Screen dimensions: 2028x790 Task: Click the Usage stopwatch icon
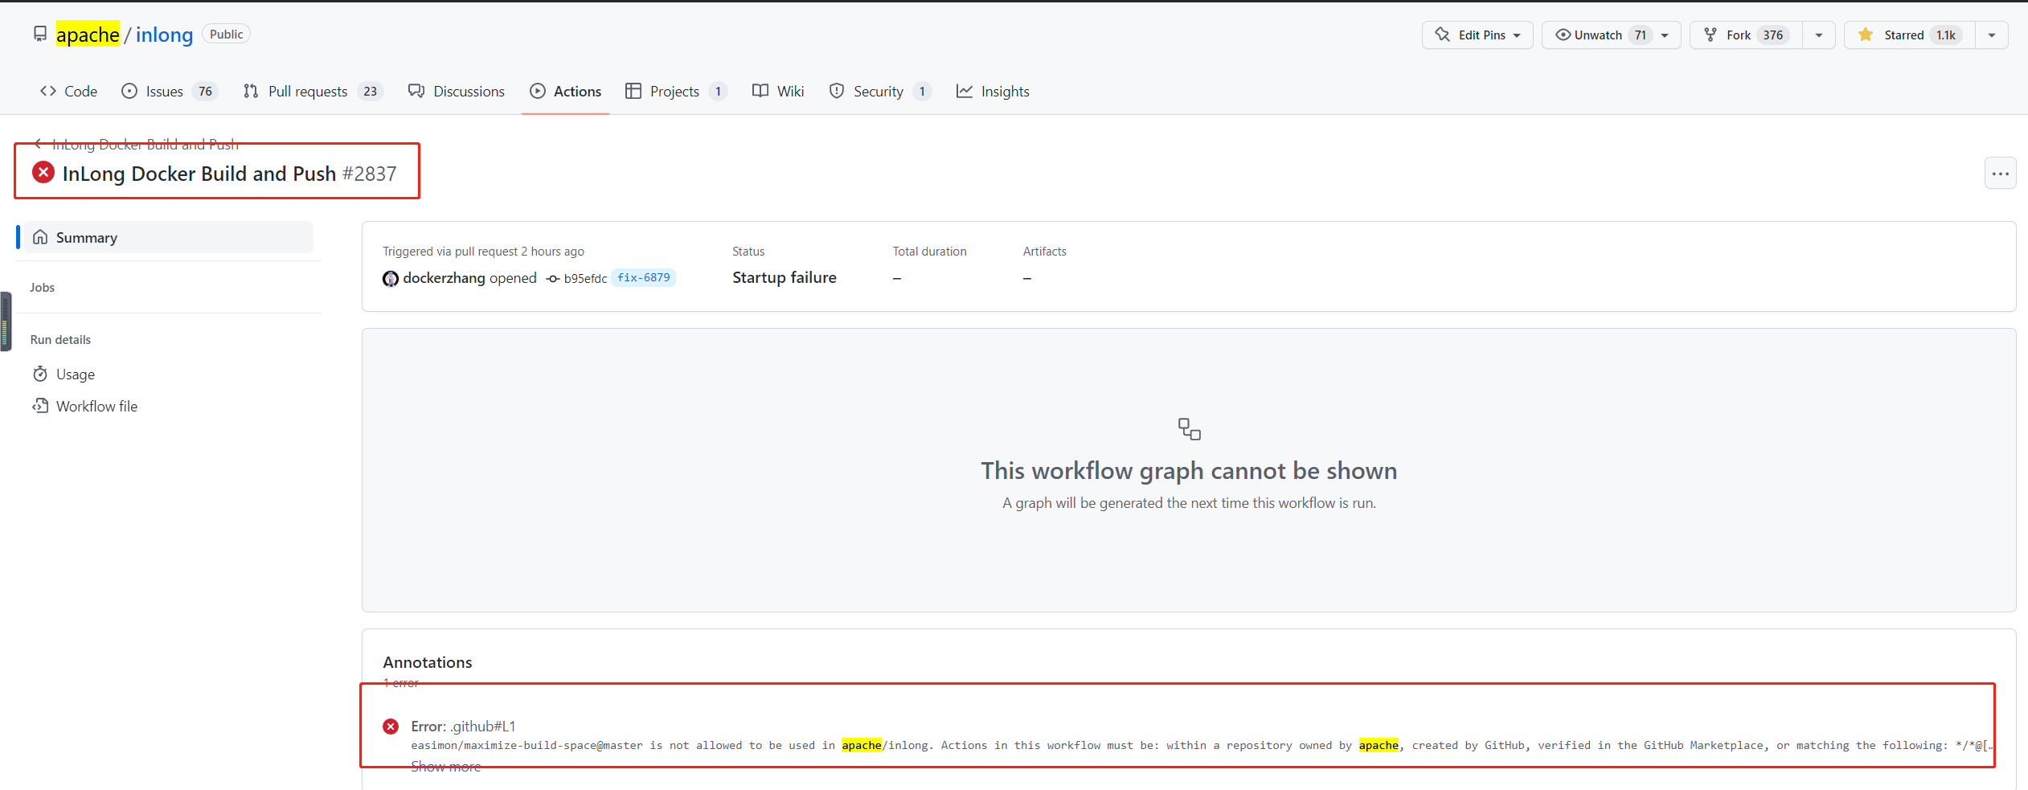click(x=40, y=374)
